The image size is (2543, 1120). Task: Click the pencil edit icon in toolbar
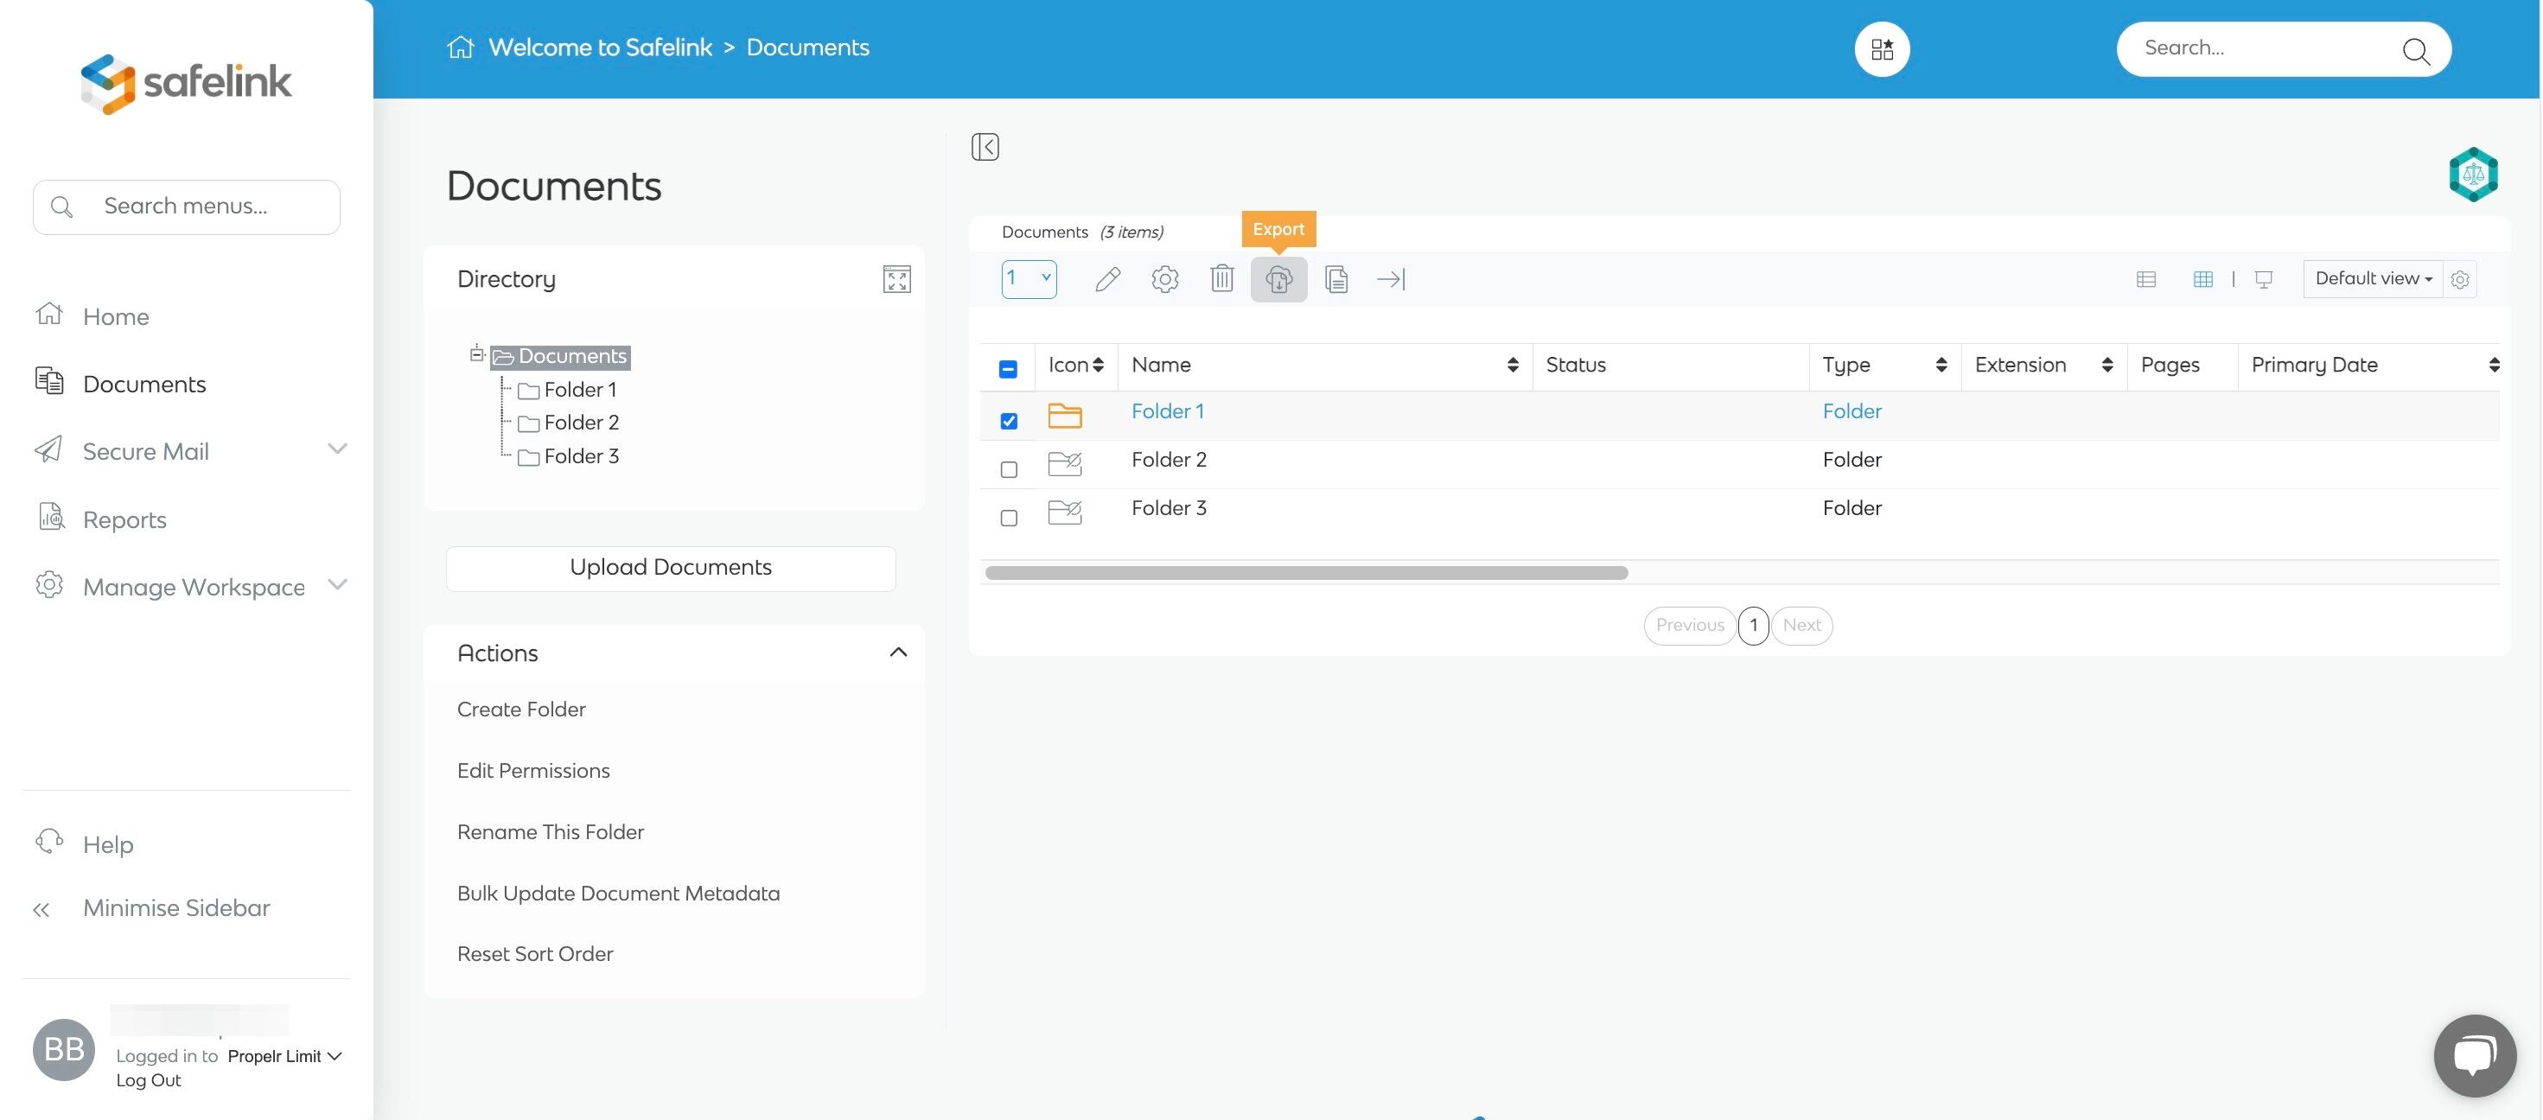pos(1107,279)
